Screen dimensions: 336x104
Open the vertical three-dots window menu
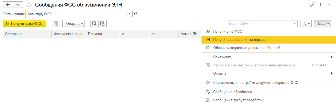(320, 5)
